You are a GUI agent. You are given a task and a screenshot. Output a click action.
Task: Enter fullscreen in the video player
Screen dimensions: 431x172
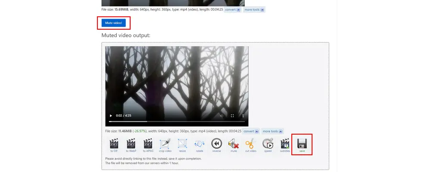232,116
